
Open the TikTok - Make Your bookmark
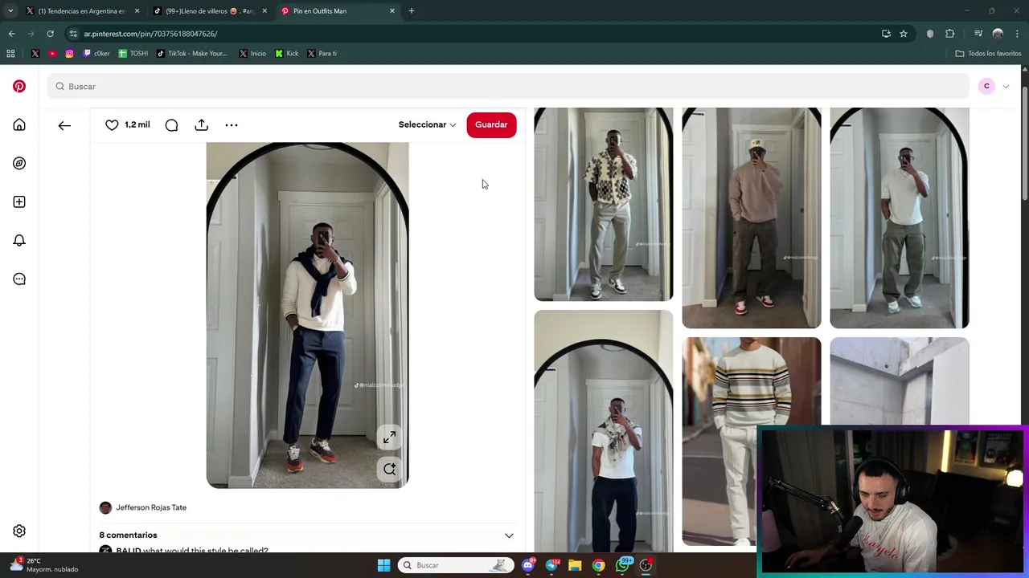tap(192, 53)
